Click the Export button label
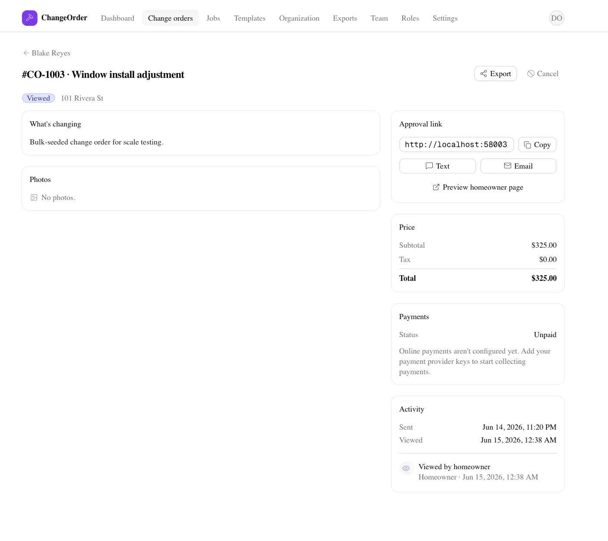This screenshot has height=541, width=608. tap(500, 74)
